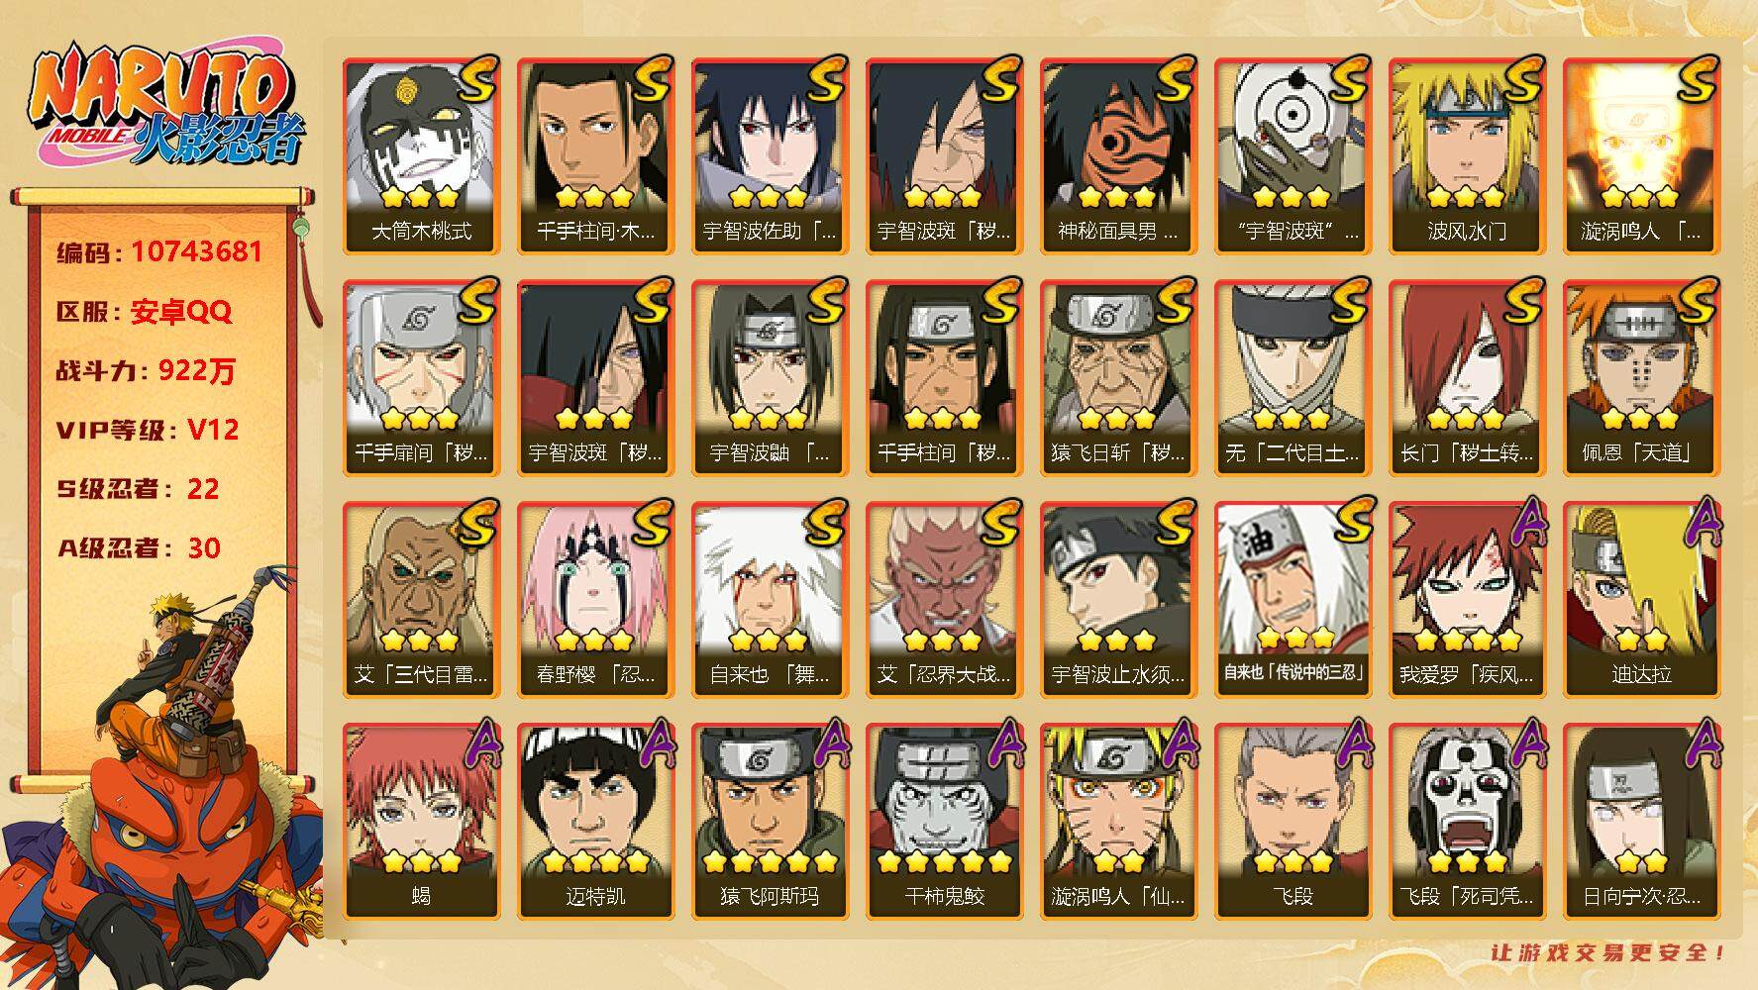Click the star rating on 猿飞阿斯玛 card

pos(770,862)
